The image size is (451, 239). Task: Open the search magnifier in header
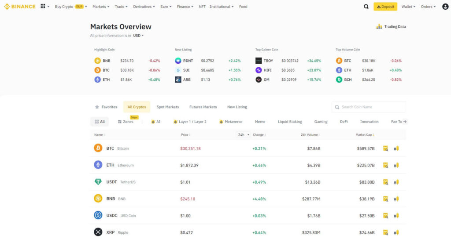[366, 6]
